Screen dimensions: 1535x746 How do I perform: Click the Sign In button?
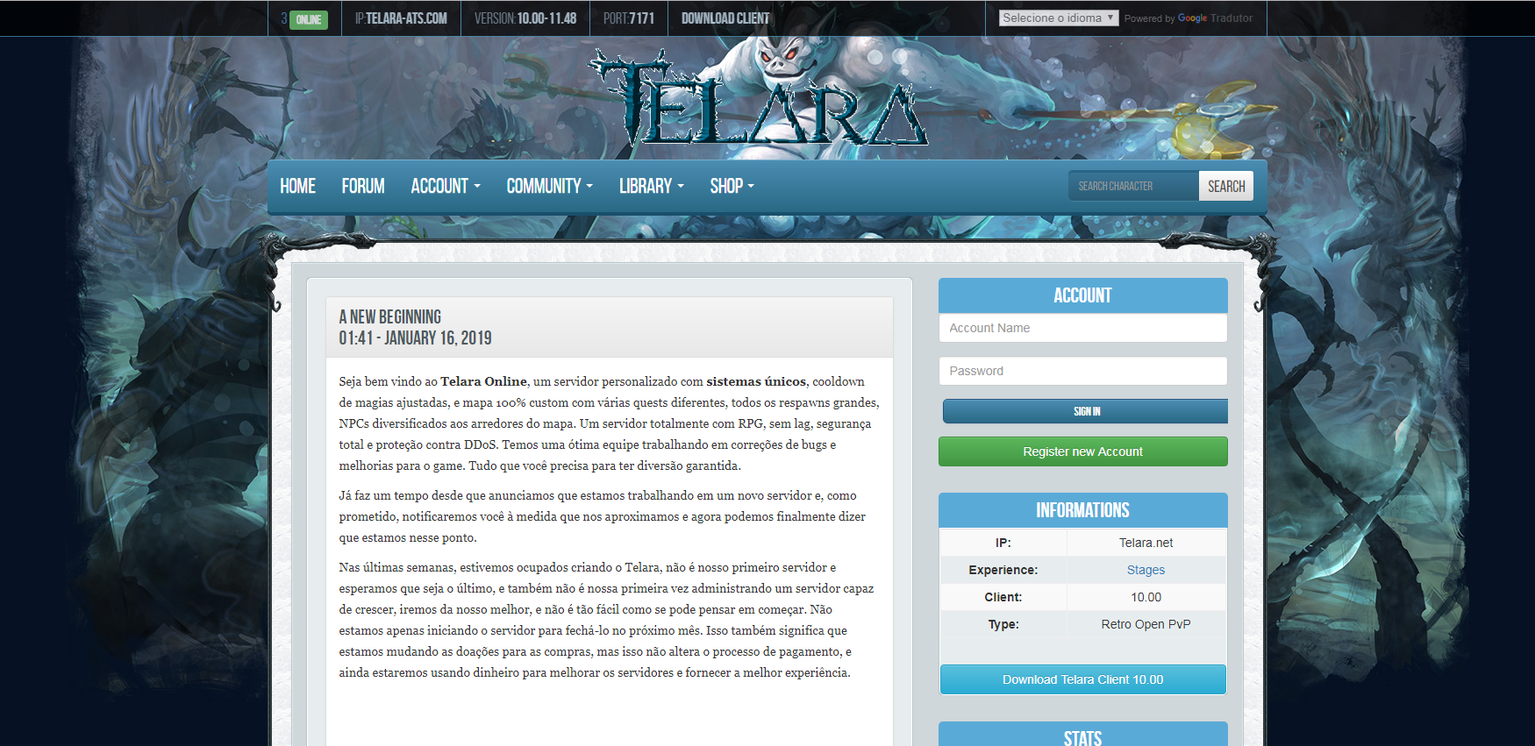pyautogui.click(x=1086, y=411)
